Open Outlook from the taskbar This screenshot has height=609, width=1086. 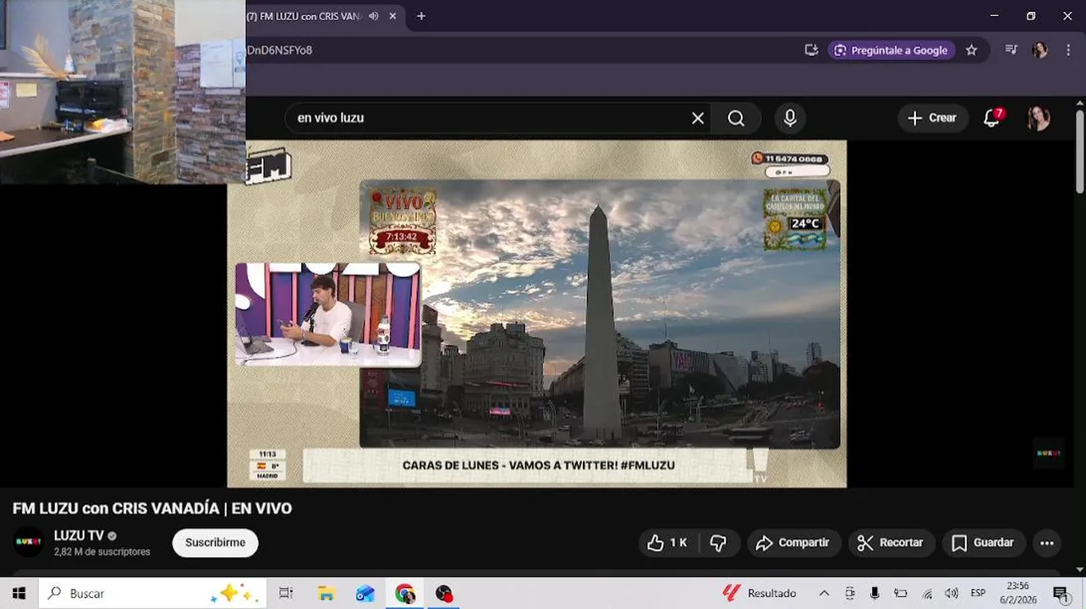coord(365,594)
